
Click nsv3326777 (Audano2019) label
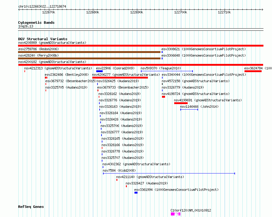122,132
